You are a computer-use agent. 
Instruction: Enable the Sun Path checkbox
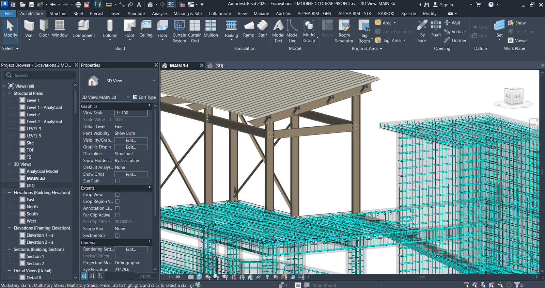[117, 181]
